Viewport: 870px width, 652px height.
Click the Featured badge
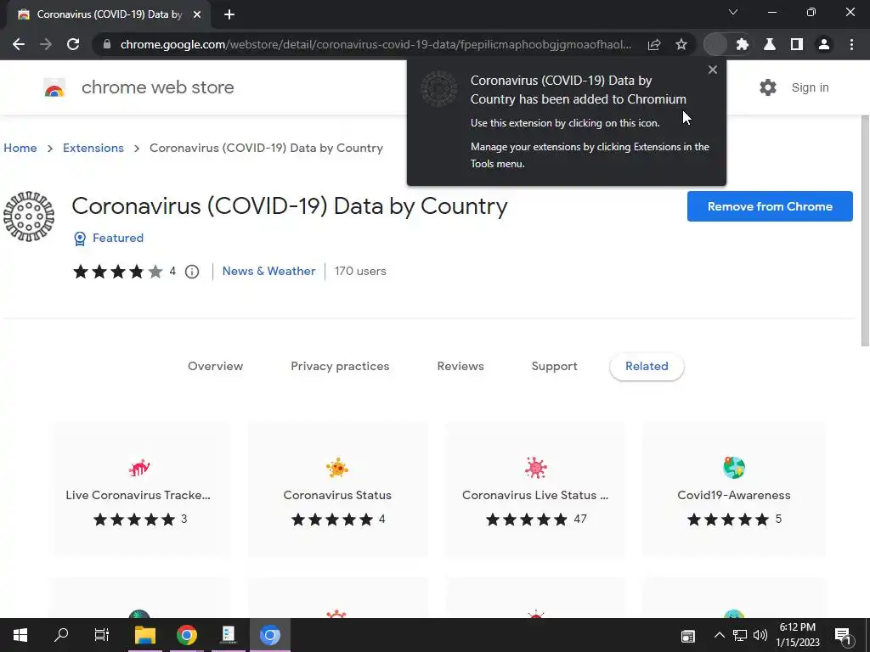click(109, 238)
